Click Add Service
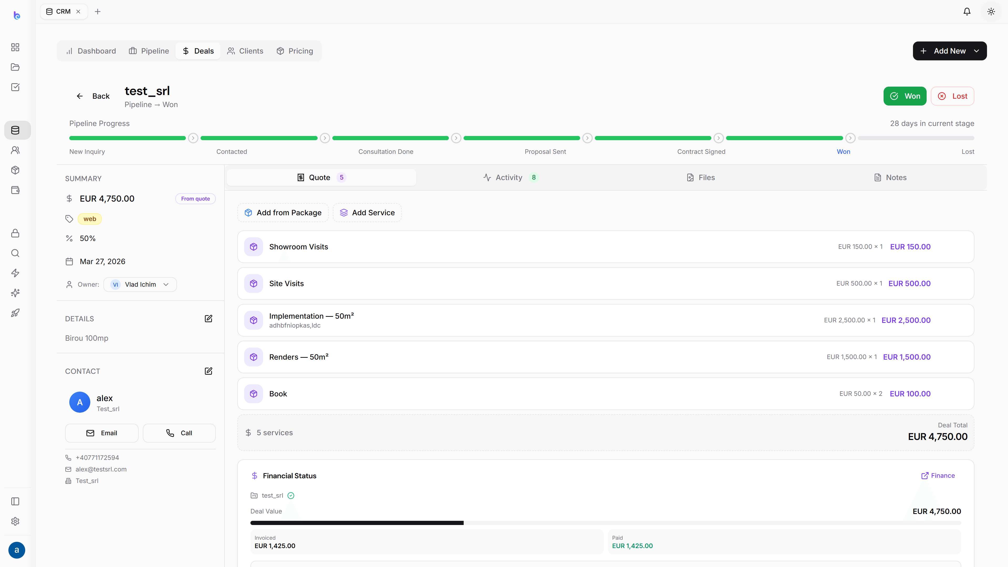 (x=367, y=213)
